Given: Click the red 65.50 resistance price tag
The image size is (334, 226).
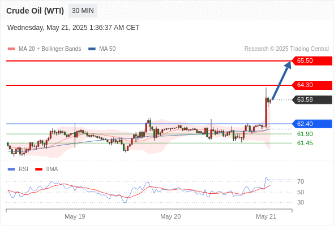Looking at the screenshot, I should 312,61.
